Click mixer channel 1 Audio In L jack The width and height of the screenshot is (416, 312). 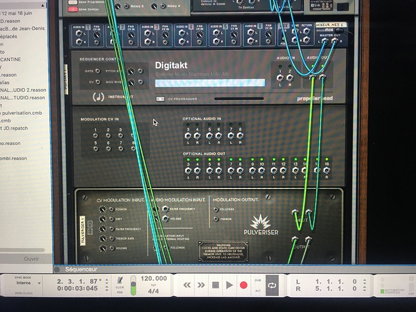tap(79, 33)
